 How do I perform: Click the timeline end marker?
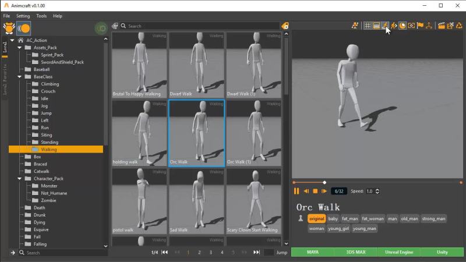(461, 182)
